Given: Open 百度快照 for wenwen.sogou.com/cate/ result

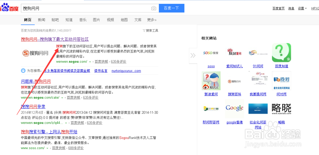Looking at the screenshot, I should [73, 98].
